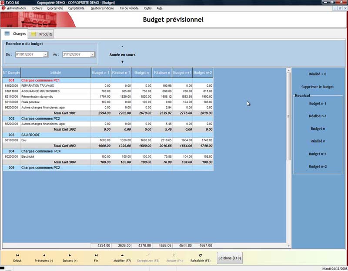Select the Charges communes PC1 row
Screen dimensions: 348x271
pos(40,81)
